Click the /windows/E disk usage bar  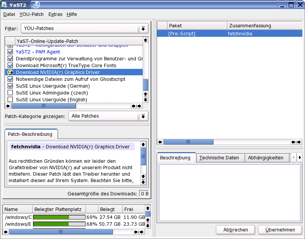pos(59,224)
